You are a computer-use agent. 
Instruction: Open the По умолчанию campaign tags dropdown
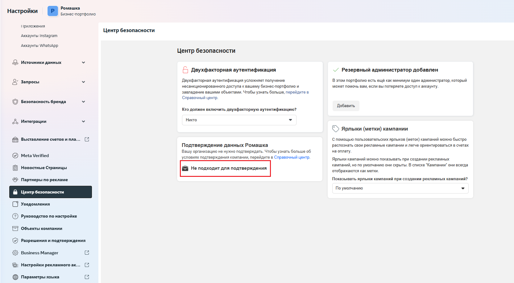[x=400, y=188]
